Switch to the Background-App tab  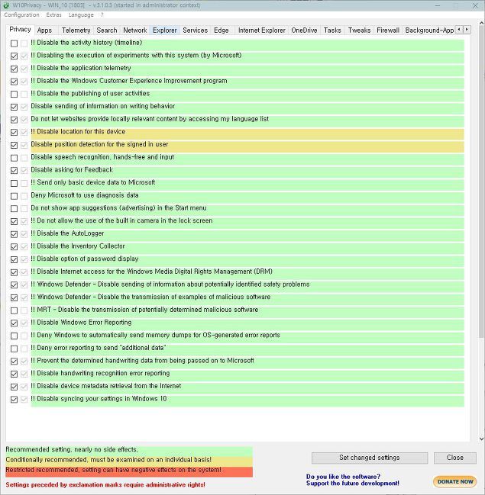(x=429, y=31)
